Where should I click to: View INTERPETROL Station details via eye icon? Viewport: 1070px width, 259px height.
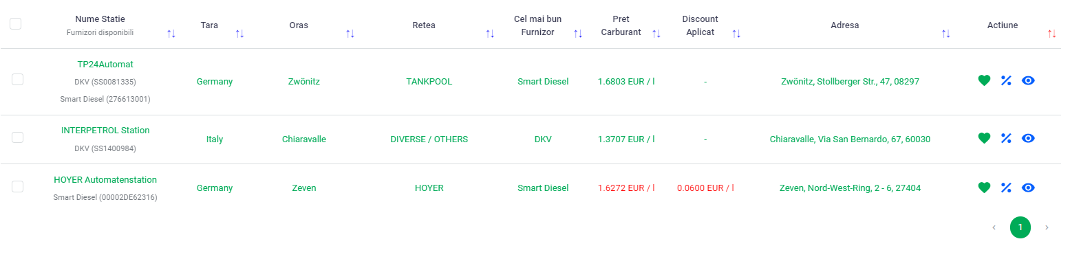coord(1028,138)
